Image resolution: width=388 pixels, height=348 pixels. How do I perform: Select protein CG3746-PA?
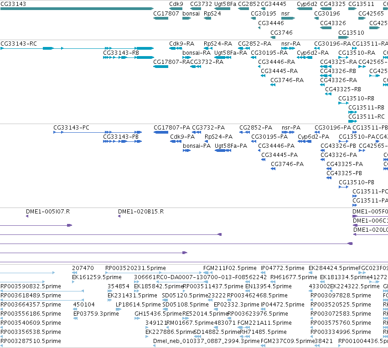click(287, 164)
